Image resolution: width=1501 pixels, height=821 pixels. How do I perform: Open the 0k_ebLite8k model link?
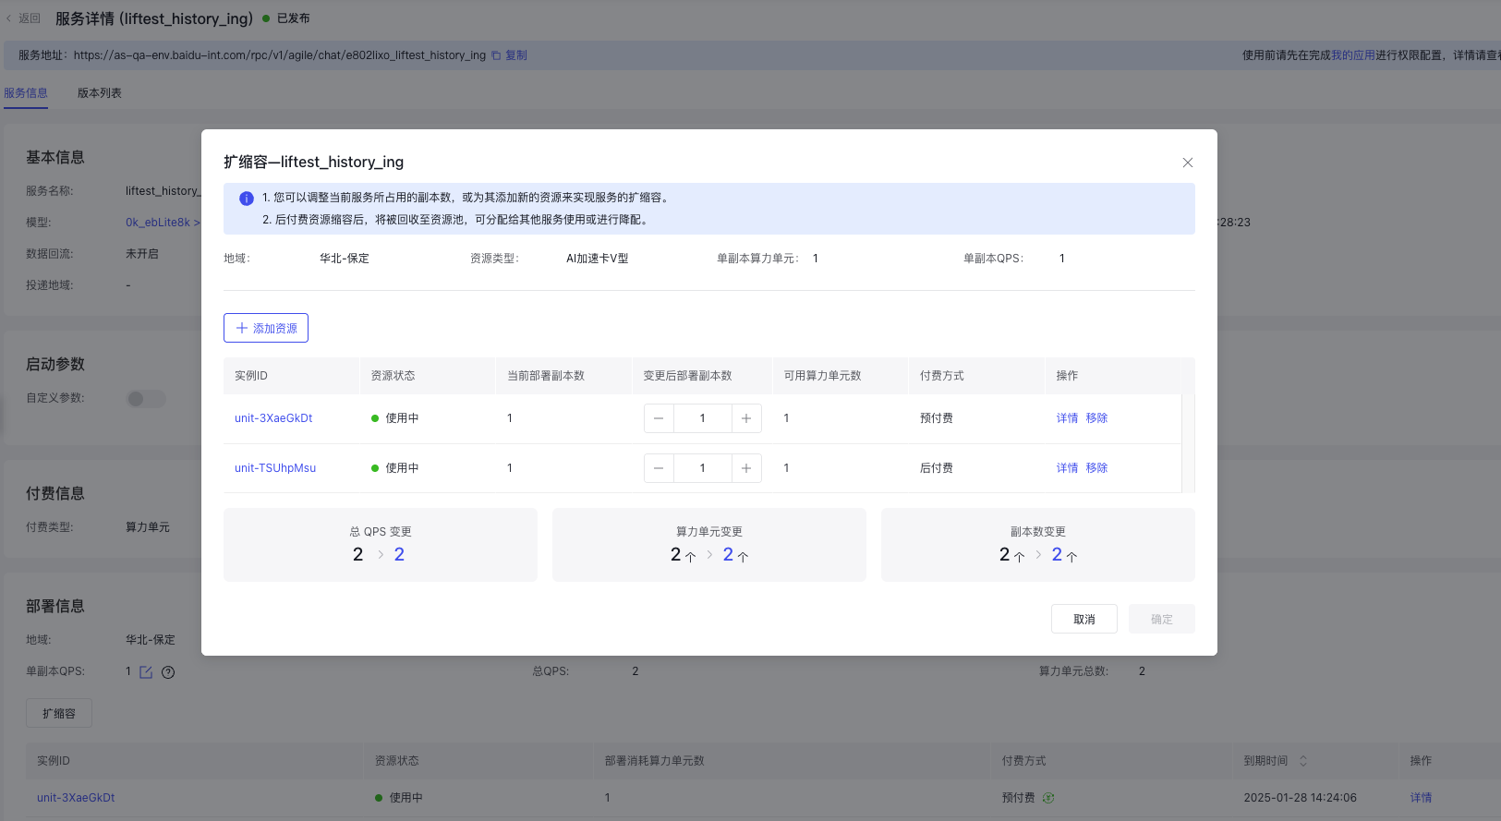(163, 223)
